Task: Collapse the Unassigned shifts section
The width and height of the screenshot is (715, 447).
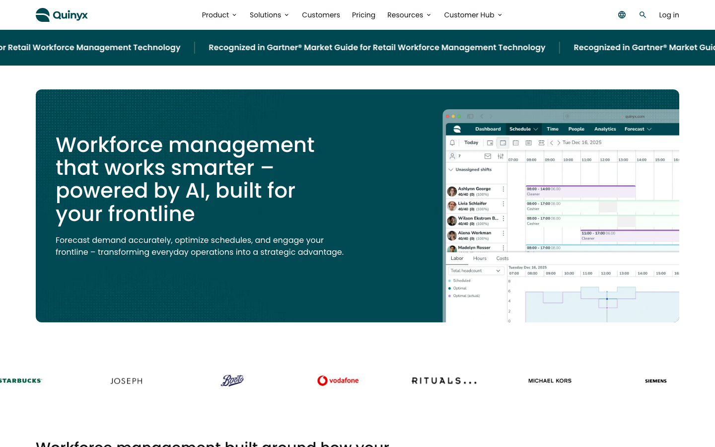Action: (x=451, y=169)
